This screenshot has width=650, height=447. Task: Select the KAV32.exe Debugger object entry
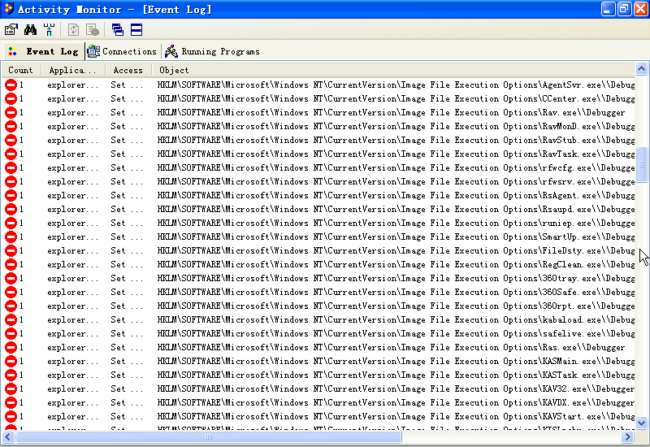396,389
